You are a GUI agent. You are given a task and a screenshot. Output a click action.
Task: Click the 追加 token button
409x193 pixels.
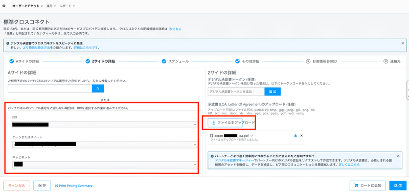click(x=272, y=91)
